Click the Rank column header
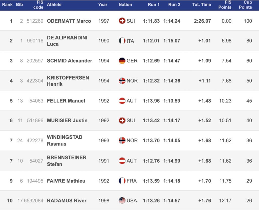This screenshot has height=210, width=259. [7, 5]
